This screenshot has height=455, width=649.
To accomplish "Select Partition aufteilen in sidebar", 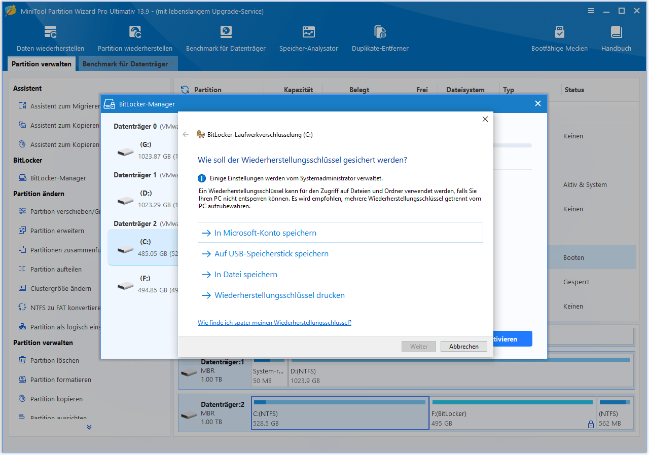I will pos(50,269).
